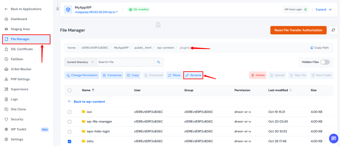Click the Copy Path link
The height and width of the screenshot is (146, 340).
click(x=319, y=48)
